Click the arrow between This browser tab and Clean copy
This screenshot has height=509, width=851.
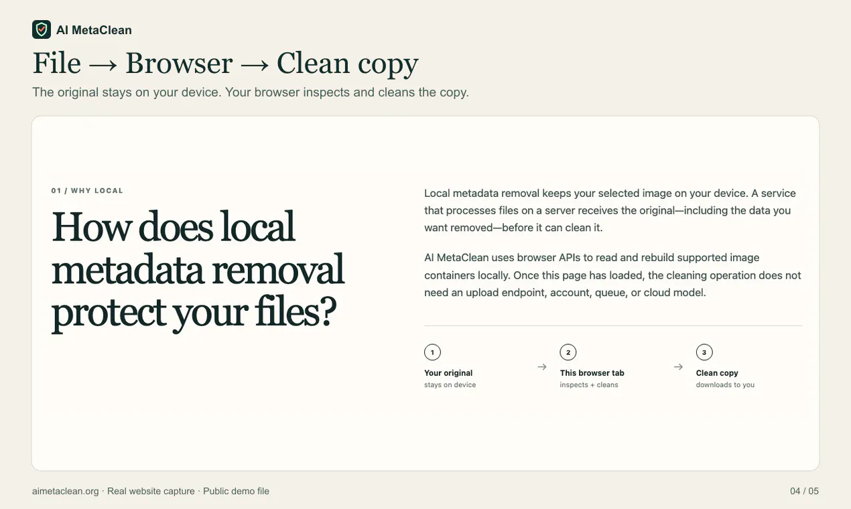point(678,367)
